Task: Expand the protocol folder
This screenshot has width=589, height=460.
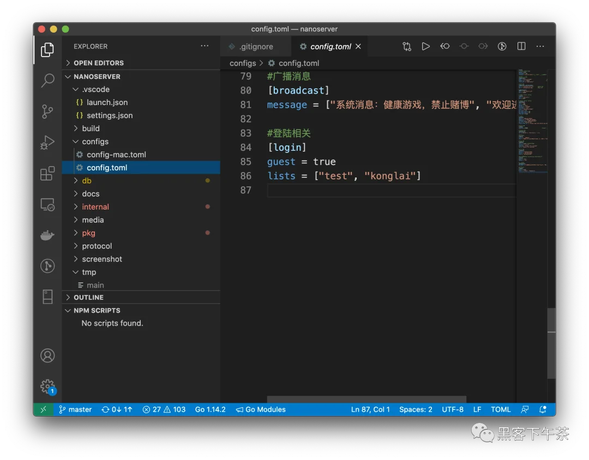Action: [141, 246]
